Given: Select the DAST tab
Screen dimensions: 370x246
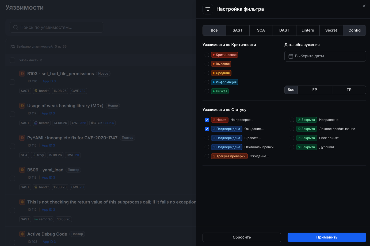Looking at the screenshot, I should tap(284, 30).
